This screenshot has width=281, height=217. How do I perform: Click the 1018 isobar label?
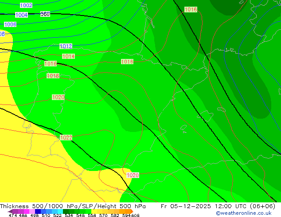coord(53,76)
